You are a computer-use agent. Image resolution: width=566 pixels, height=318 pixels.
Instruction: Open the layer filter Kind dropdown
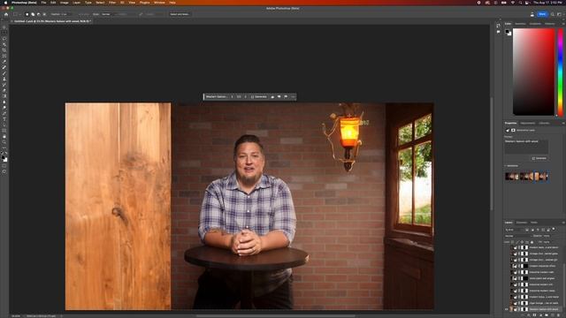513,230
